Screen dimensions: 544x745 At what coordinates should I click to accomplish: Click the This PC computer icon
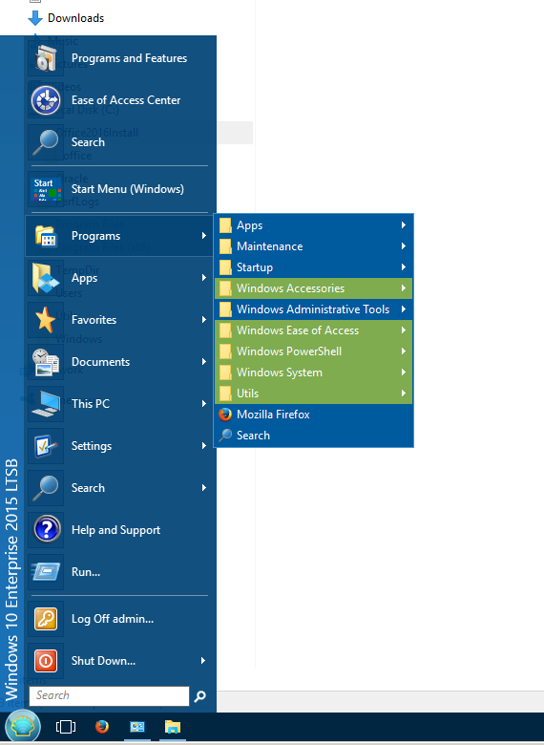pyautogui.click(x=46, y=404)
